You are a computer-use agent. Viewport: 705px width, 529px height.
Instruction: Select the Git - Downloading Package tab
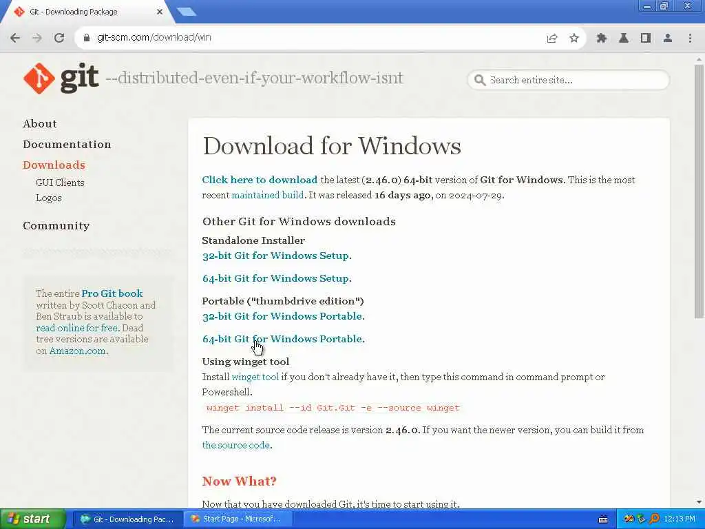coord(87,12)
